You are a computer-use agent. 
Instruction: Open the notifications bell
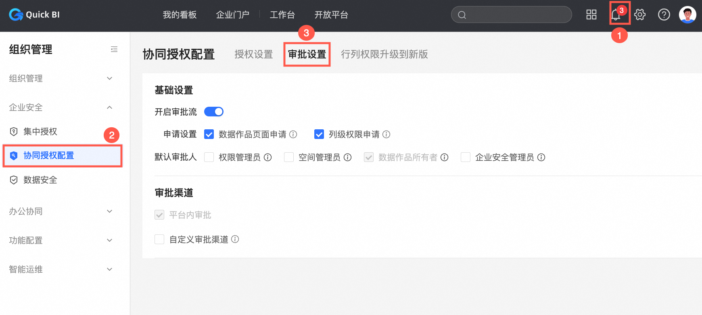pyautogui.click(x=616, y=15)
